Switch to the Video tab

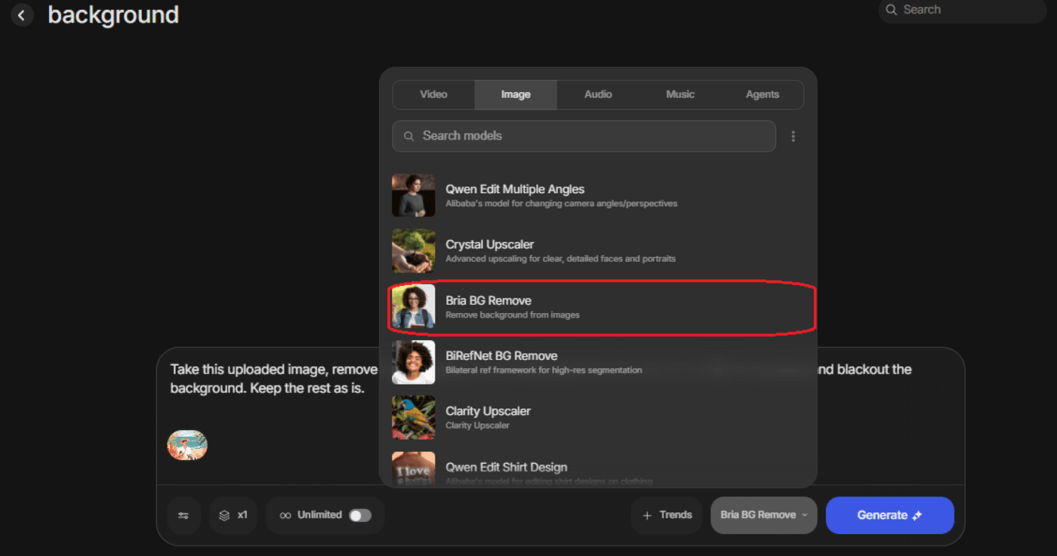433,95
